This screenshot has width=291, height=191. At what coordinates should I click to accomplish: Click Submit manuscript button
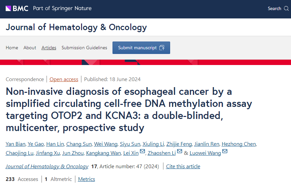(141, 48)
